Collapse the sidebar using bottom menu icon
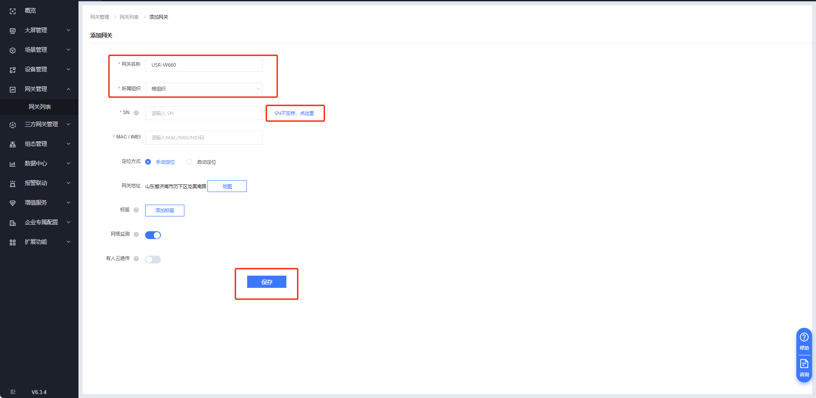Image resolution: width=816 pixels, height=398 pixels. point(13,392)
